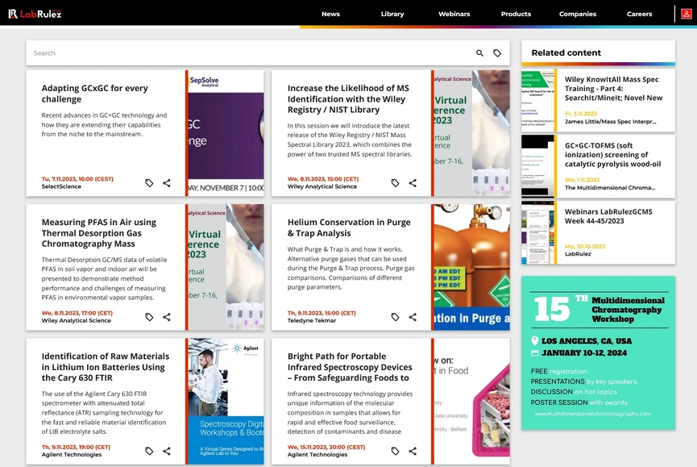Open the Library menu
Viewport: 697px width, 467px height.
392,14
